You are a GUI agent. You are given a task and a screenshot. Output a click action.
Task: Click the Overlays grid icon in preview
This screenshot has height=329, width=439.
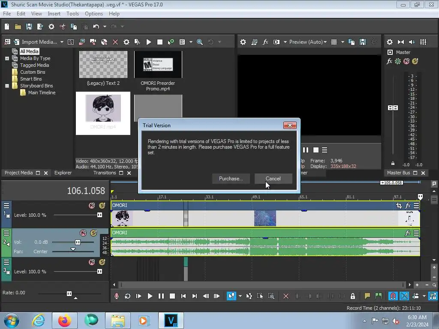click(334, 42)
